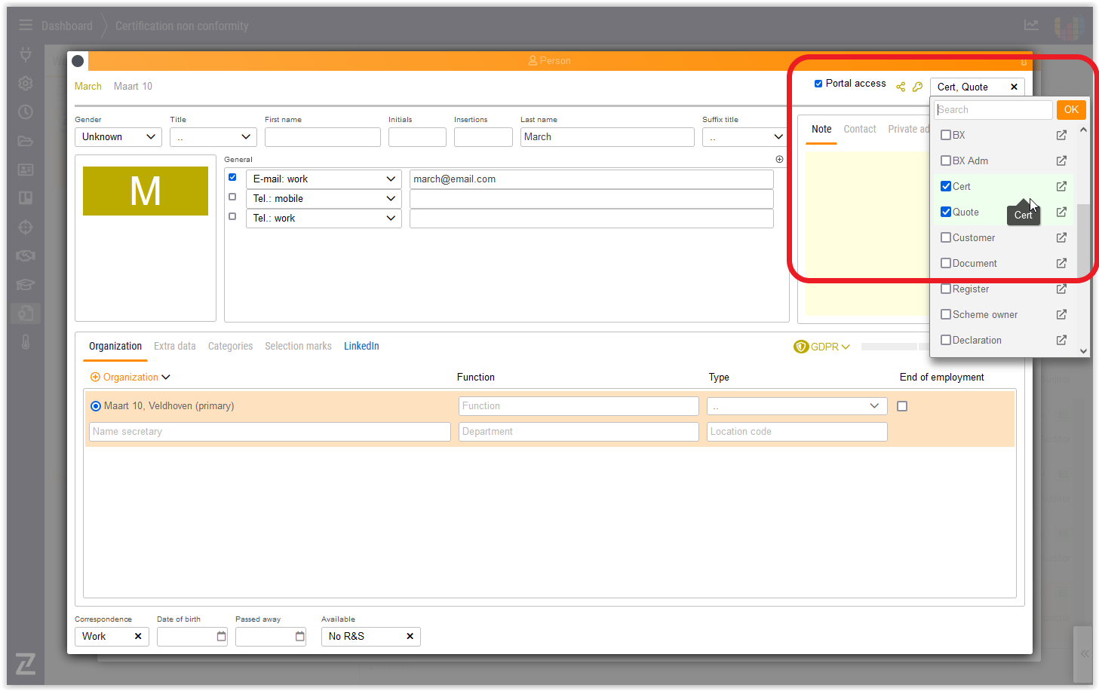Click the GDPR shield icon

800,347
